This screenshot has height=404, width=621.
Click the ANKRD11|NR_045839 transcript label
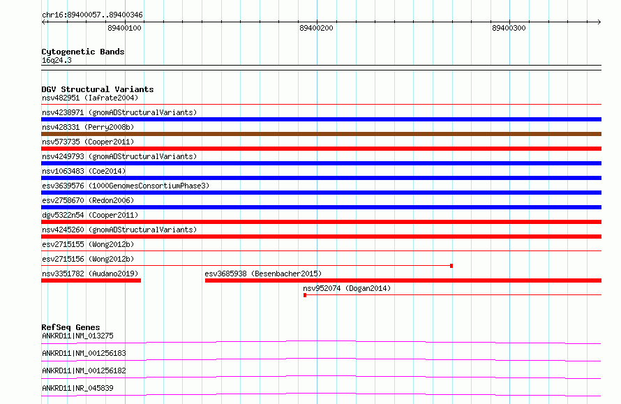pyautogui.click(x=77, y=388)
